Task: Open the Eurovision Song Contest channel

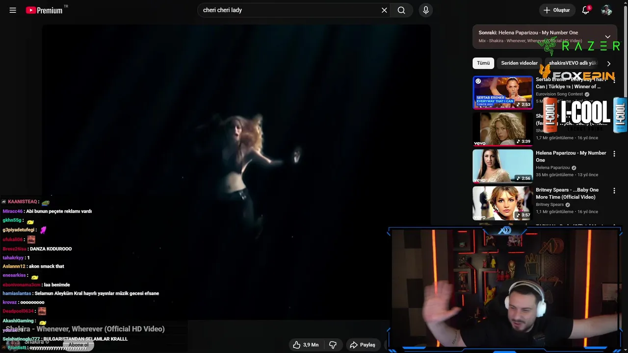Action: coord(559,94)
